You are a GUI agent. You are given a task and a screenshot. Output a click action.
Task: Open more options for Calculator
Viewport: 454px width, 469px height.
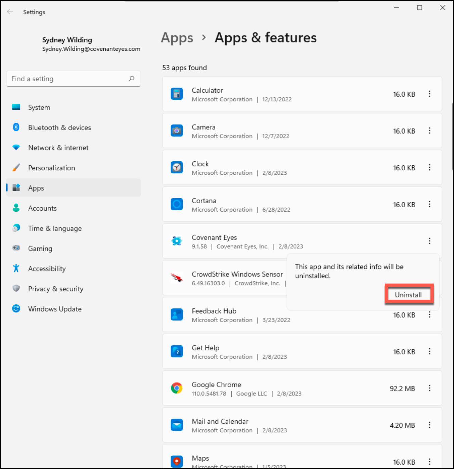click(x=429, y=94)
